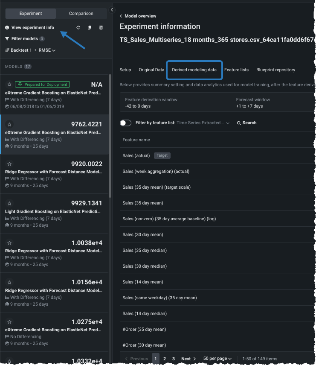Go to page 2 of results
Image resolution: width=316 pixels, height=365 pixels.
pos(165,359)
